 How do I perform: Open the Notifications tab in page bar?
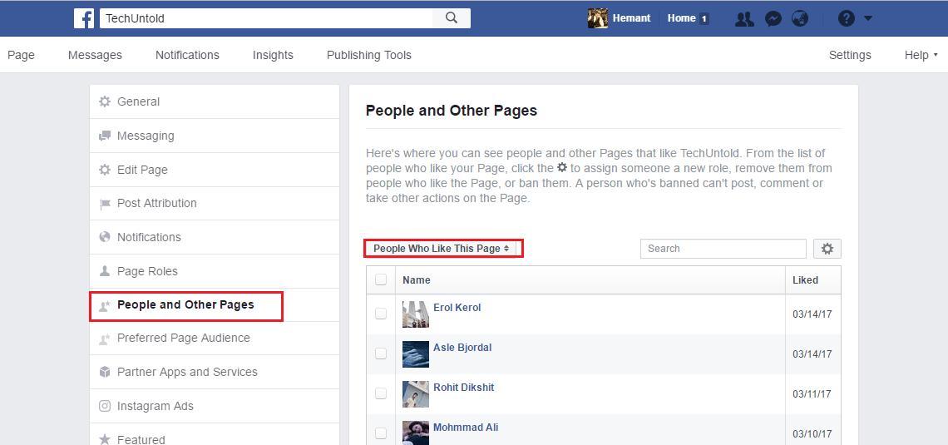tap(187, 55)
